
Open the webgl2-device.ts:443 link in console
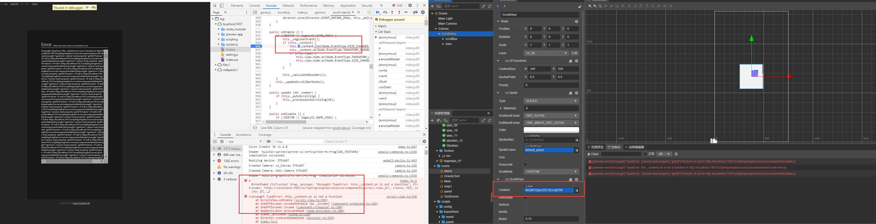(400, 160)
